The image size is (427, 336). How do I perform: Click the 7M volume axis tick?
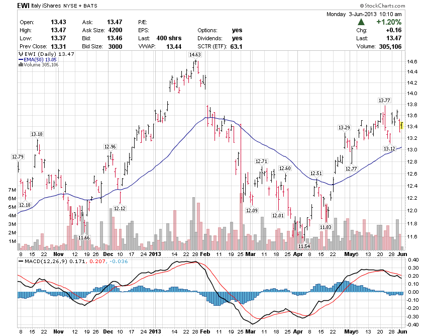click(12, 190)
